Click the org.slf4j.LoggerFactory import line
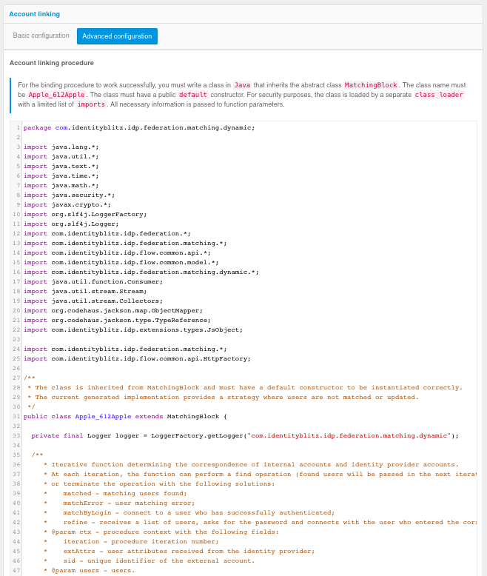The height and width of the screenshot is (576, 487). tap(85, 214)
